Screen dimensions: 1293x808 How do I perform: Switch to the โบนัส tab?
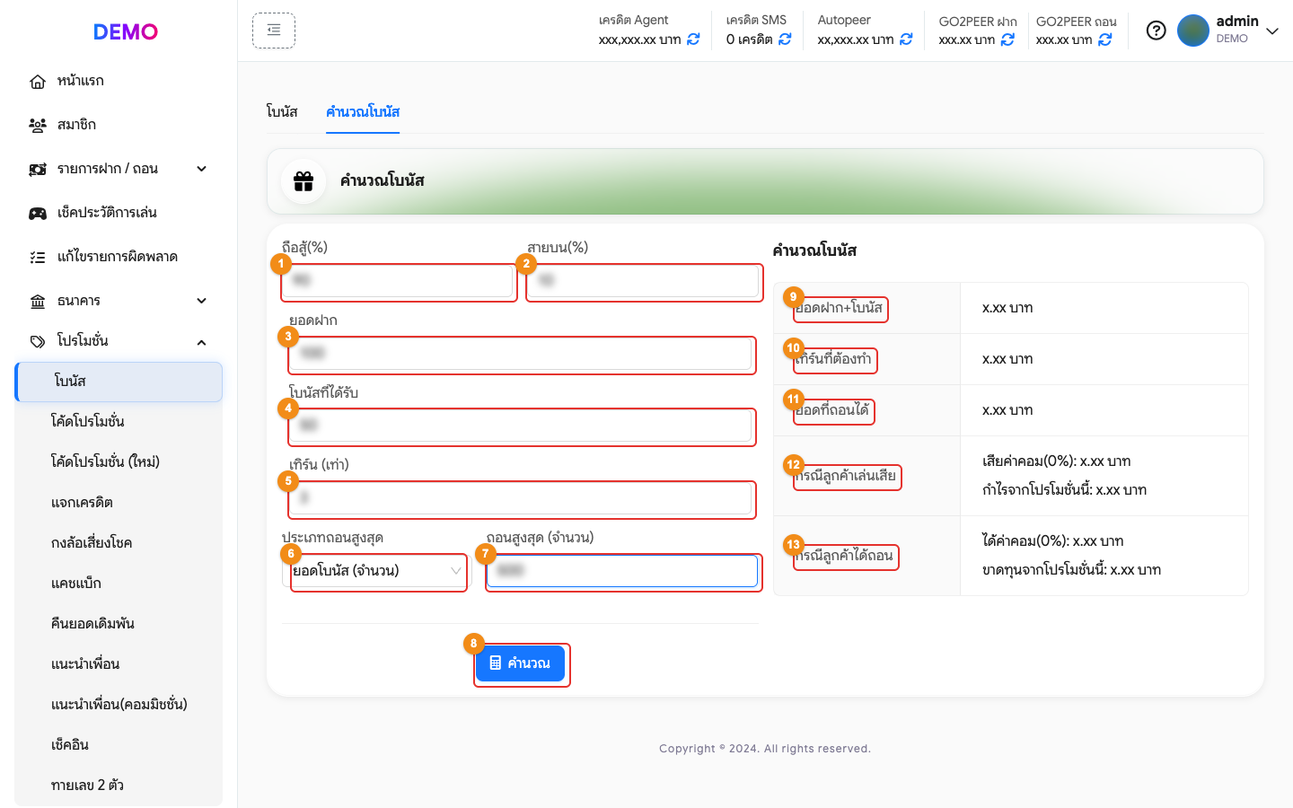282,111
